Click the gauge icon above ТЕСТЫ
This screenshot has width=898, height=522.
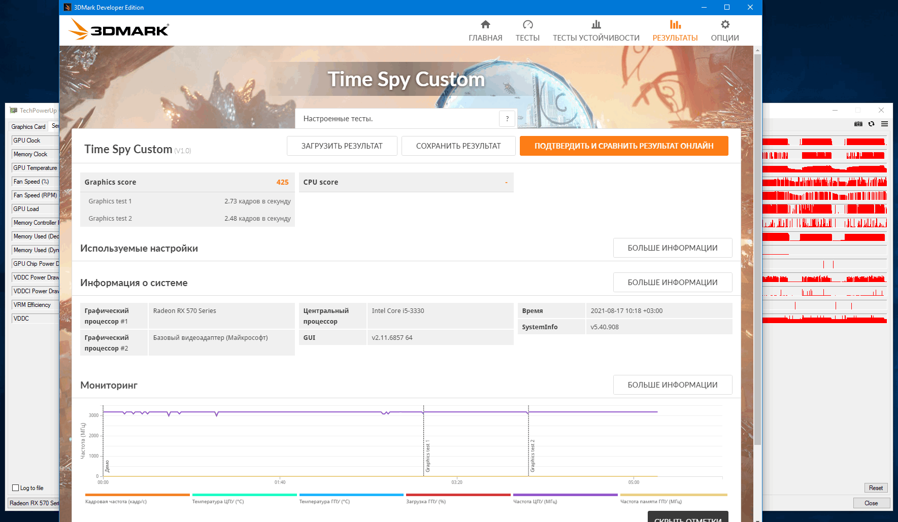[528, 24]
